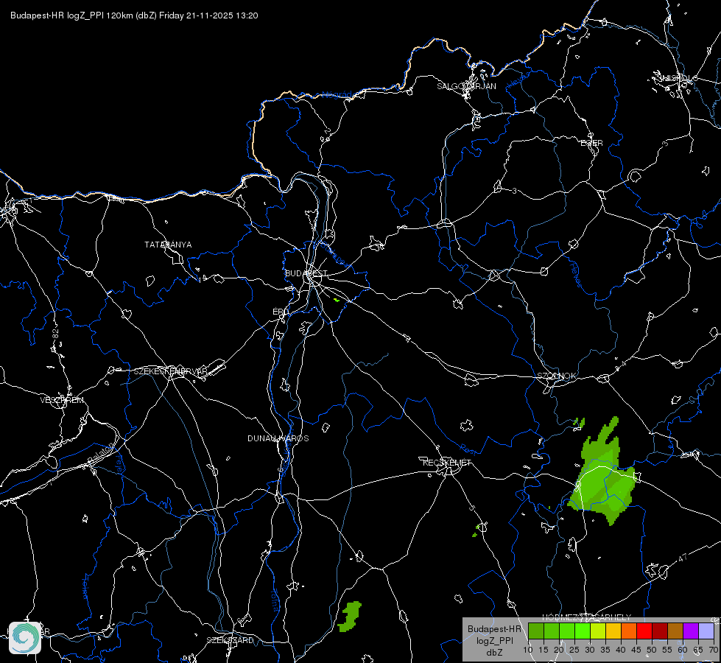The width and height of the screenshot is (721, 663).
Task: Pick the yellow 35-40 dBZ legend swatch
Action: point(613,631)
